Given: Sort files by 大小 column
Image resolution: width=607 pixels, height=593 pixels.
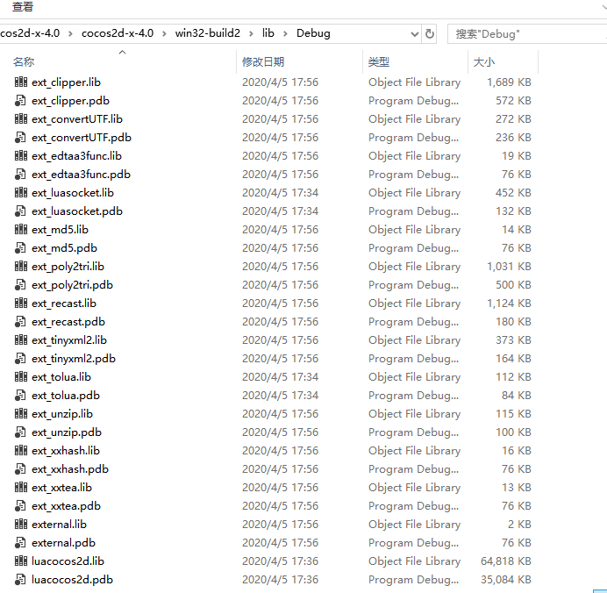Looking at the screenshot, I should (484, 62).
